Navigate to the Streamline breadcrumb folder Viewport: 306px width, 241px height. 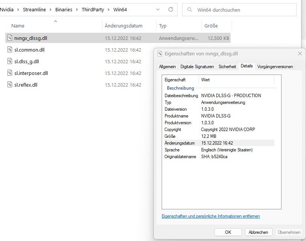point(34,9)
